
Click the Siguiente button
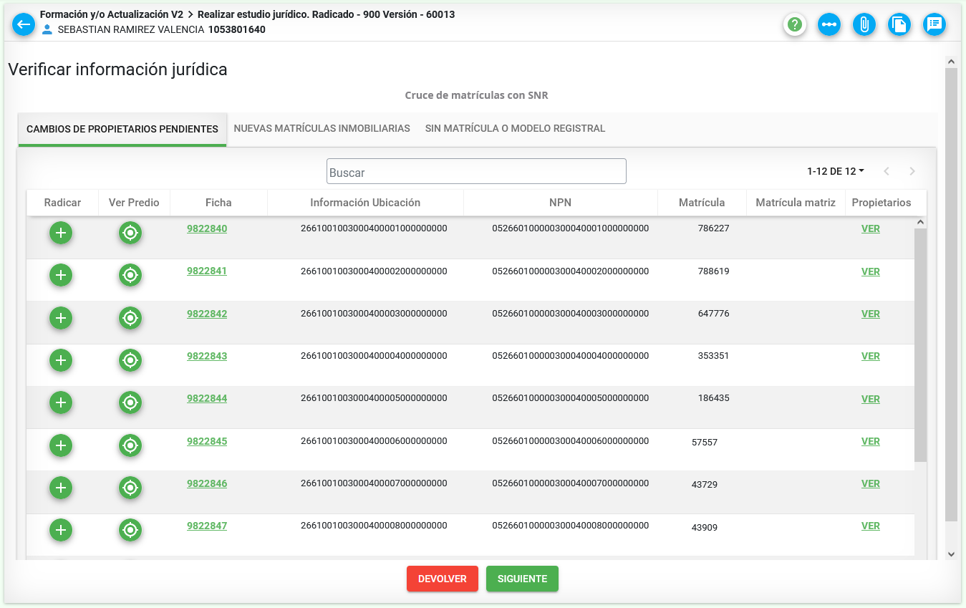point(522,579)
